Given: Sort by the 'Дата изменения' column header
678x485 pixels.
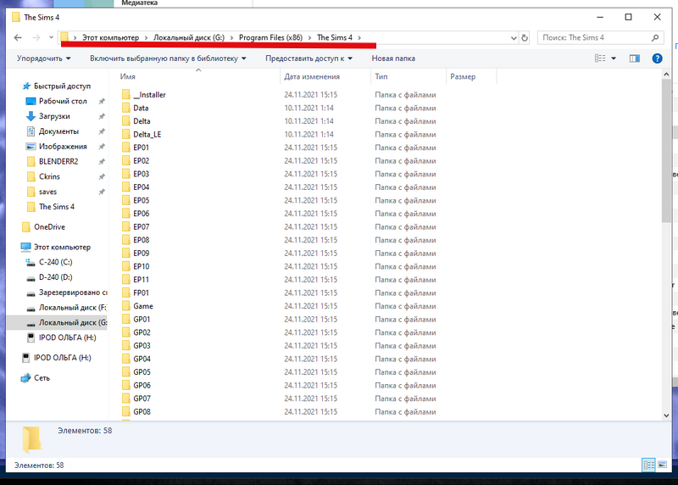Looking at the screenshot, I should coord(312,76).
